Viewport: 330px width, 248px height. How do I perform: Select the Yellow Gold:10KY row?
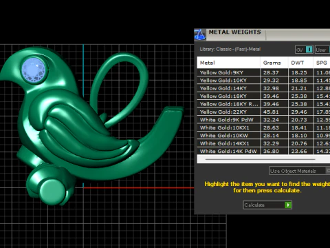pyautogui.click(x=263, y=81)
